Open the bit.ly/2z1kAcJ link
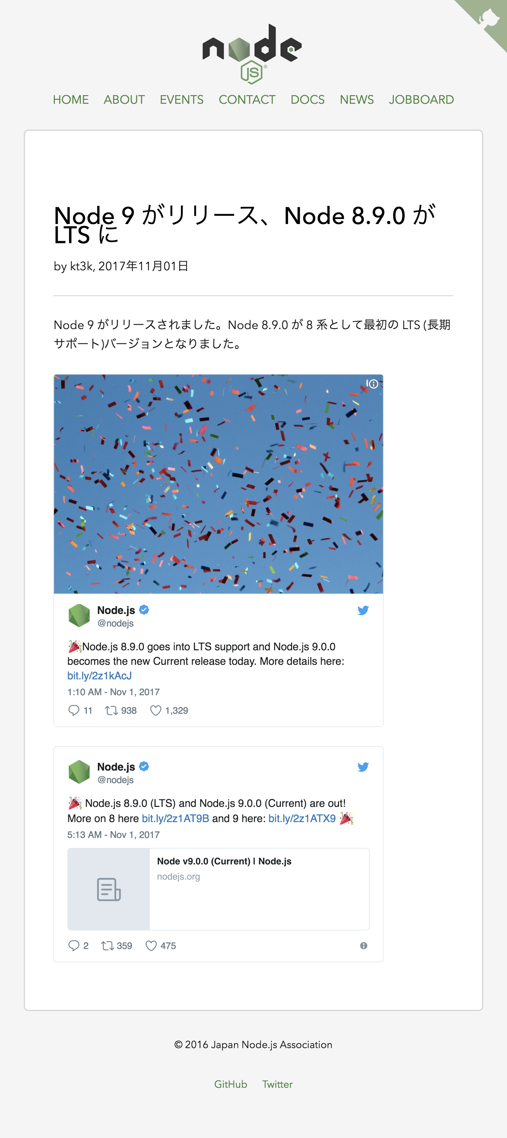This screenshot has width=507, height=1138. [x=100, y=675]
